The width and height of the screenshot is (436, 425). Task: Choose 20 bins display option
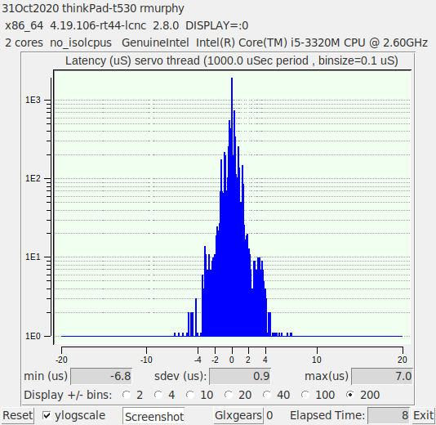[x=229, y=395]
